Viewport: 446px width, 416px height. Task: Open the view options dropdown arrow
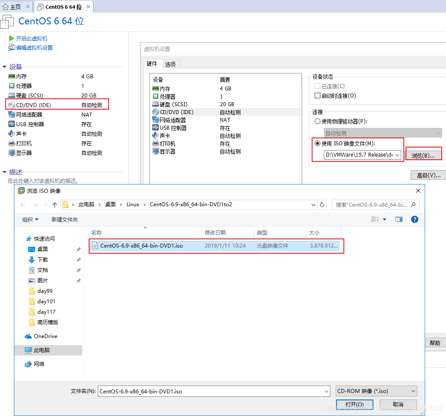click(385, 219)
